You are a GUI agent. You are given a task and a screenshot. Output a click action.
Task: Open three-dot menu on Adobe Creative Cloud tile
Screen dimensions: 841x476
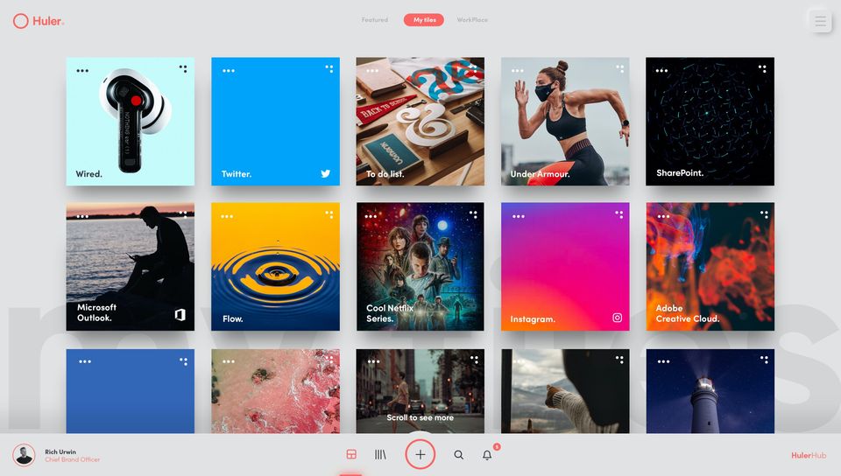pyautogui.click(x=663, y=217)
